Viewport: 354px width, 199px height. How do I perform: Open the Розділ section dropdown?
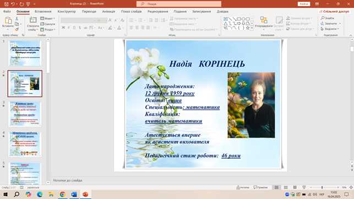click(48, 29)
